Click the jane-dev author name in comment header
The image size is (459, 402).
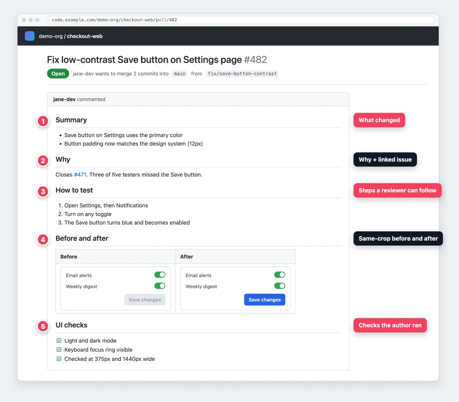click(64, 99)
